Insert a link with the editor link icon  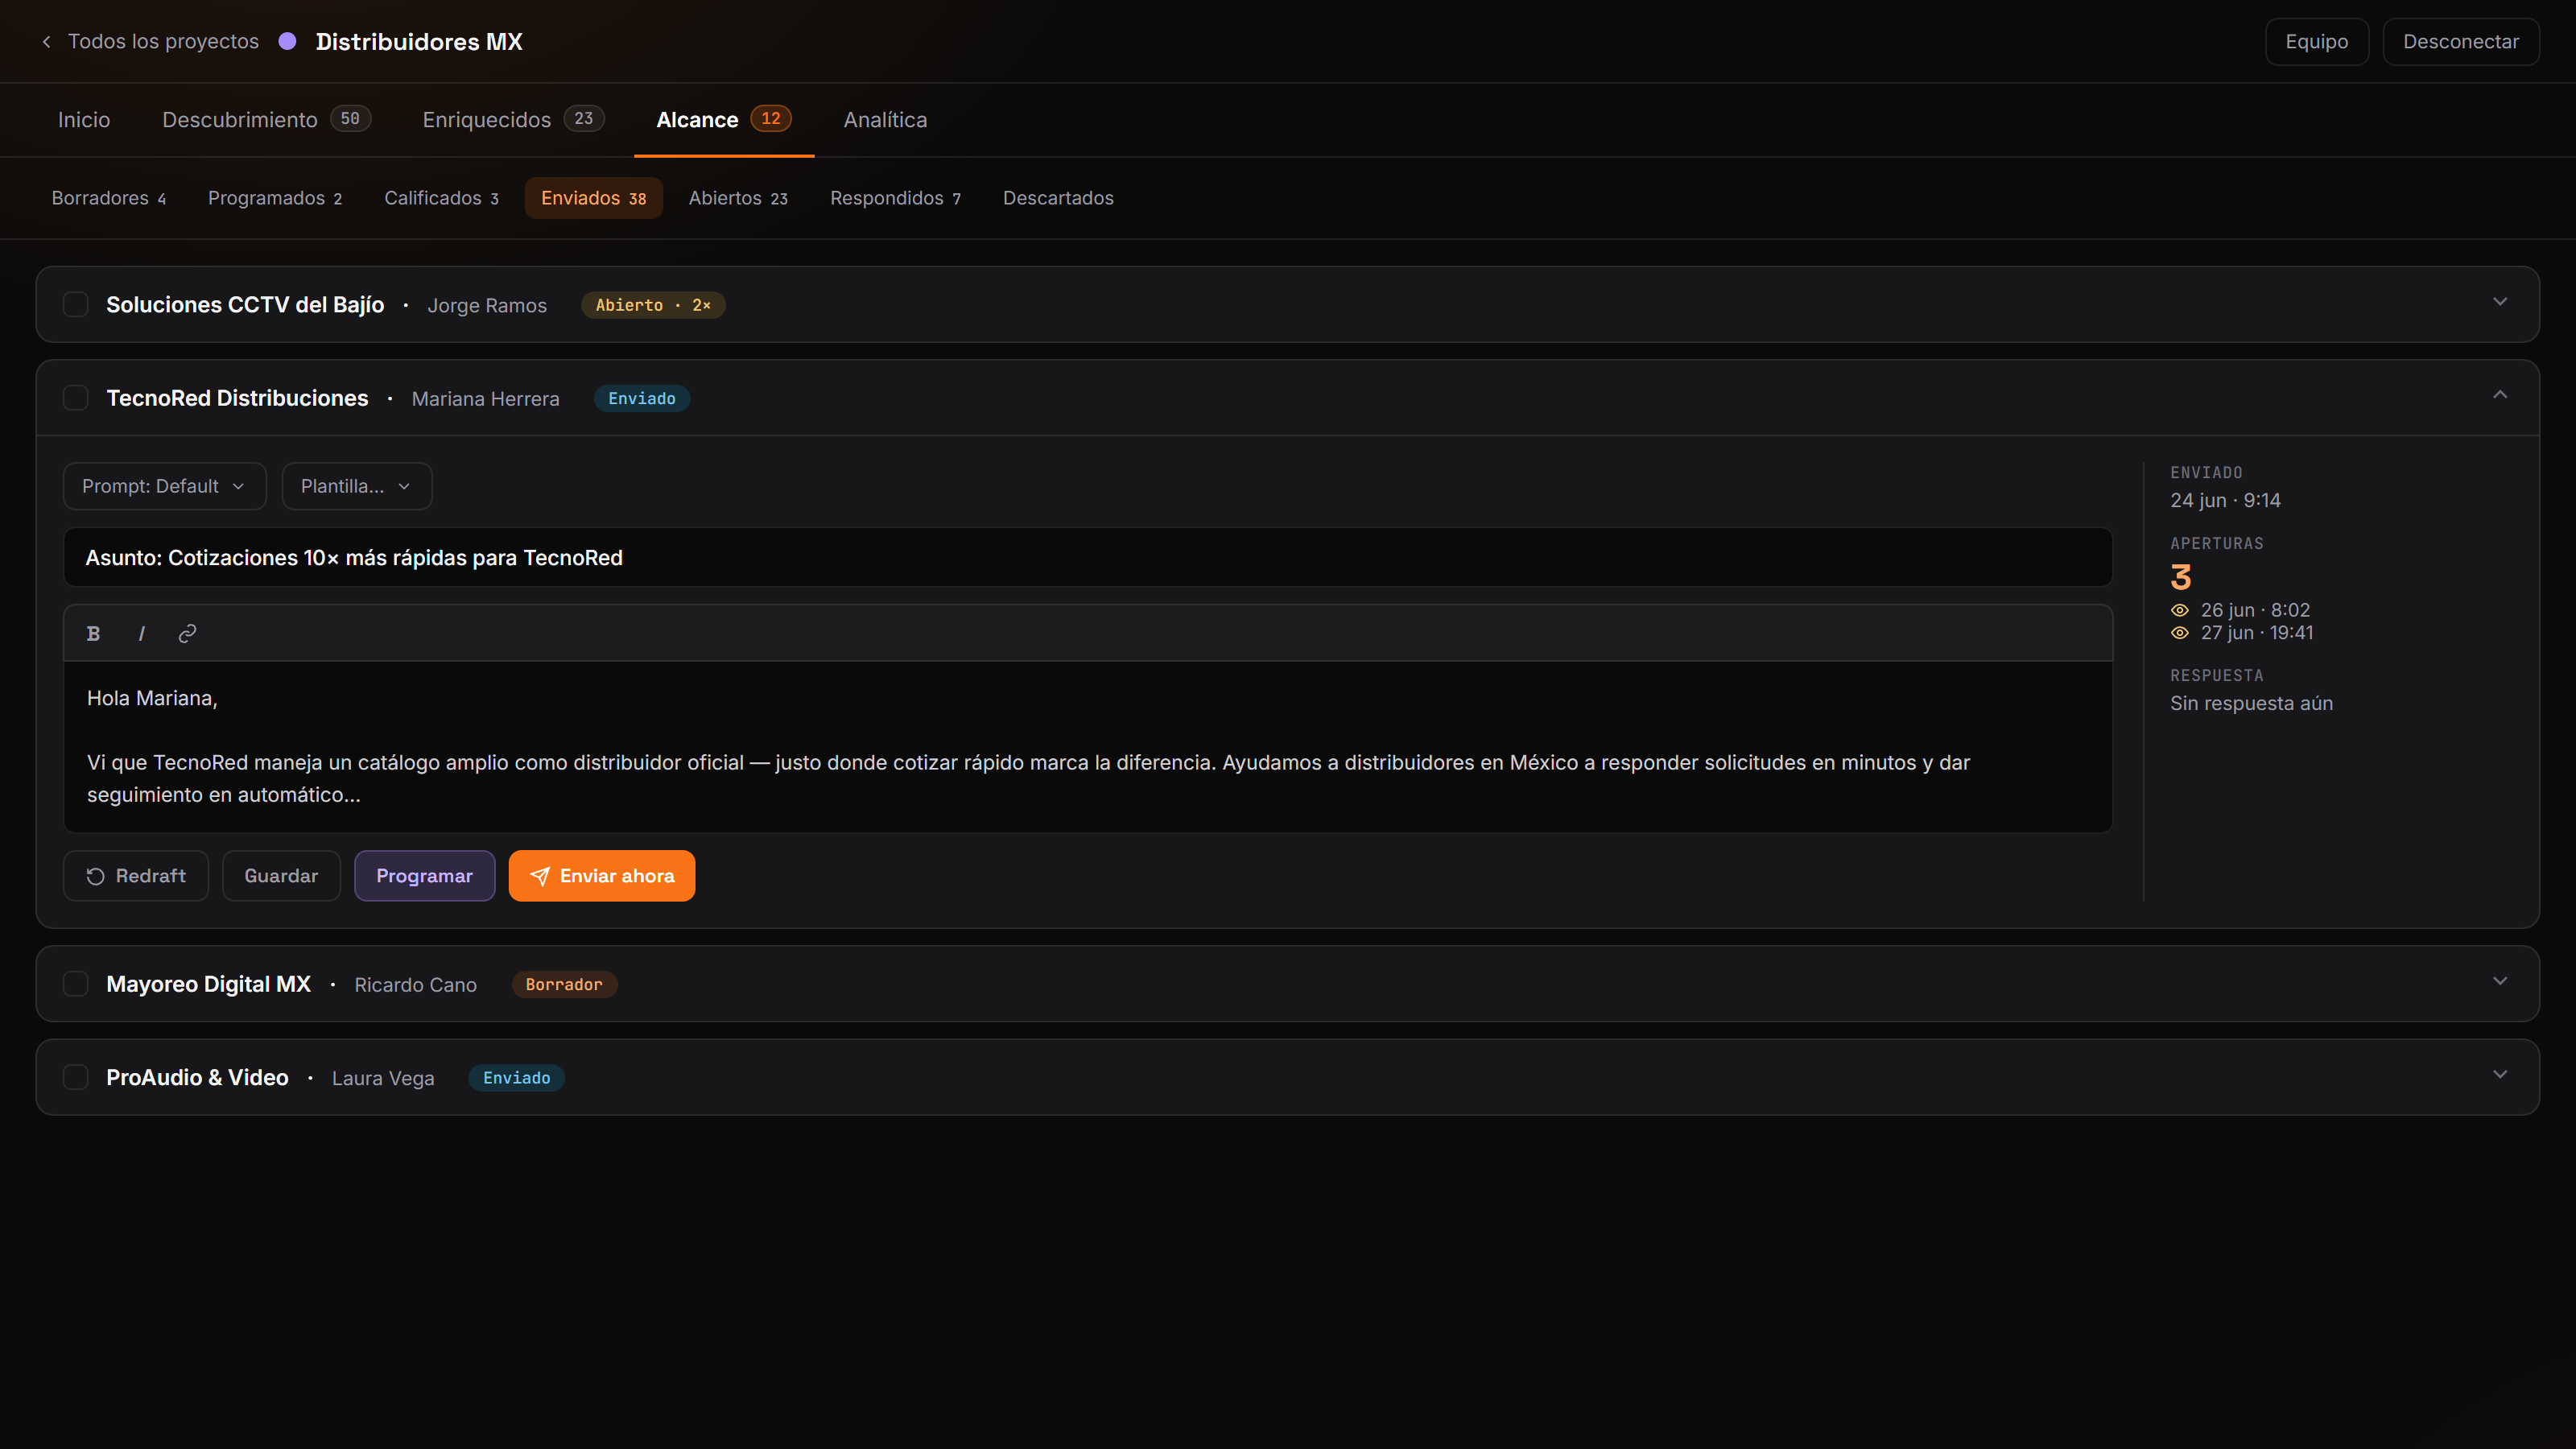point(187,633)
